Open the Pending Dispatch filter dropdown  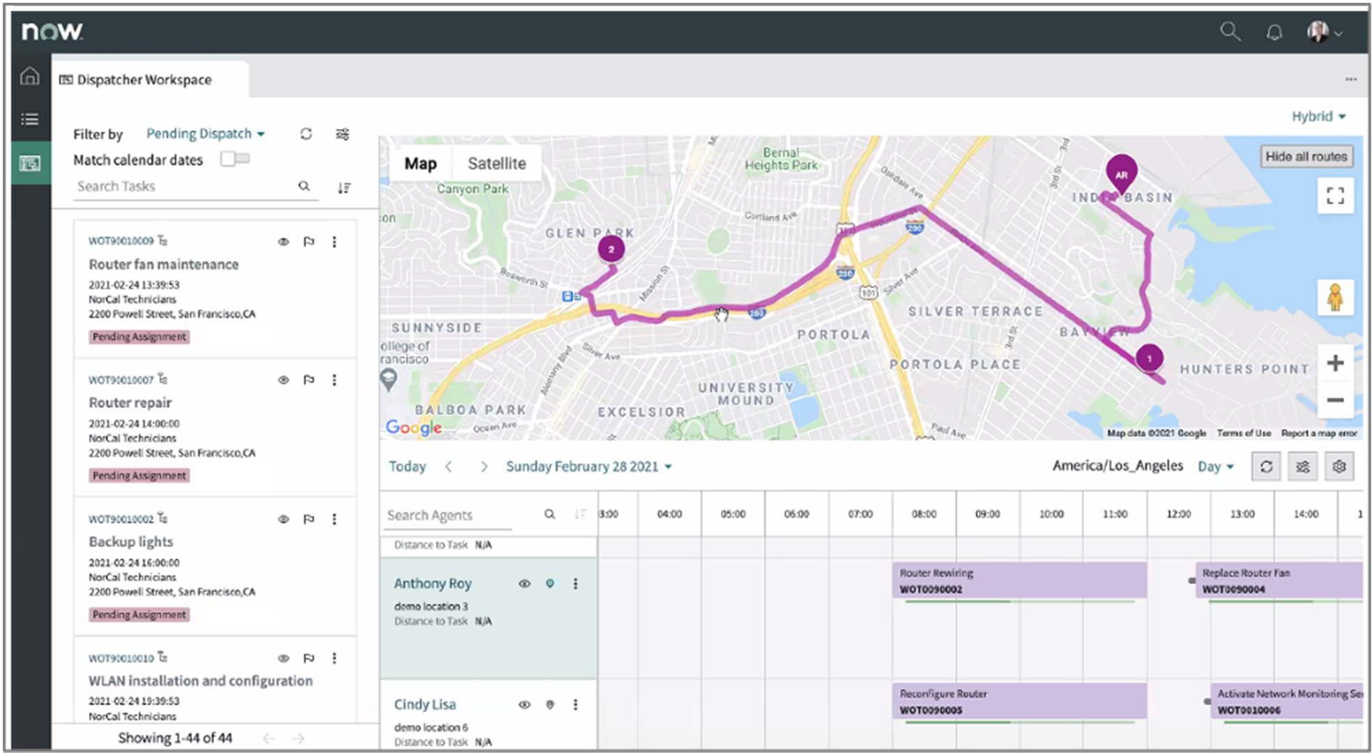point(205,133)
